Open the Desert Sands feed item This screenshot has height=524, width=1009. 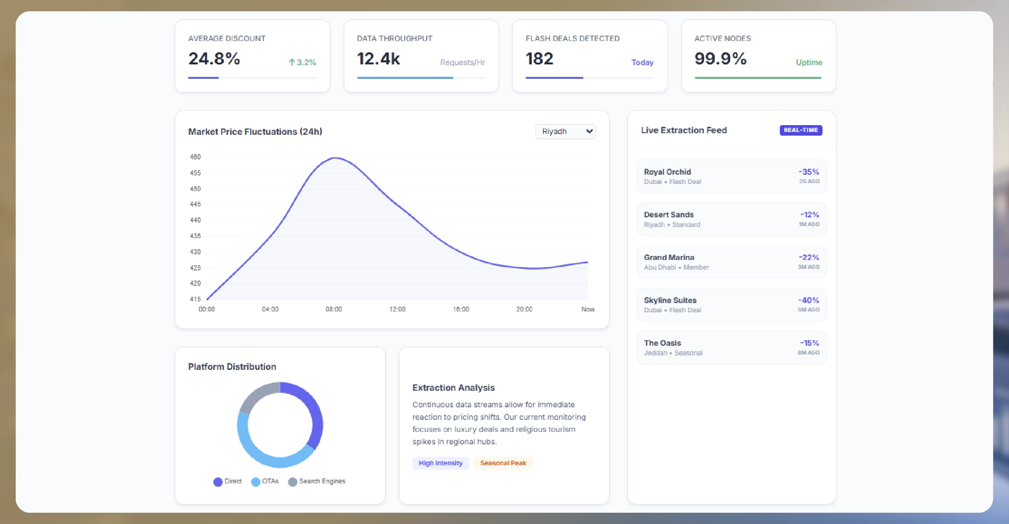(731, 219)
